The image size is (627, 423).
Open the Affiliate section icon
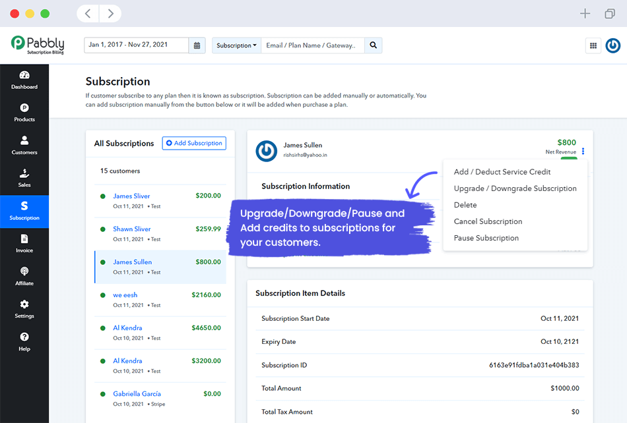click(24, 272)
